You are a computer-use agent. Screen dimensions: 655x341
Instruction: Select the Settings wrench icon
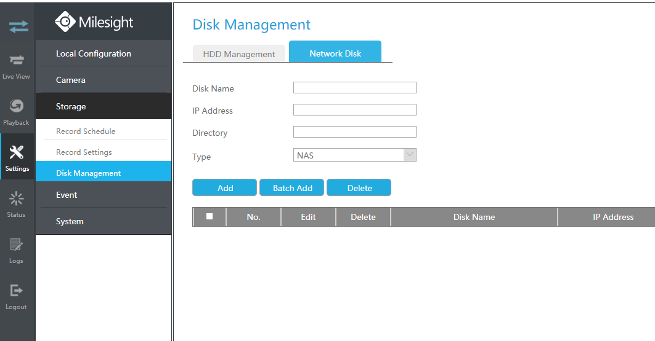tap(17, 152)
